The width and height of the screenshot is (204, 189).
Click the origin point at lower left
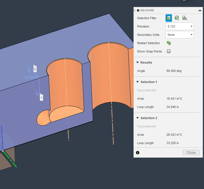pyautogui.click(x=2, y=150)
